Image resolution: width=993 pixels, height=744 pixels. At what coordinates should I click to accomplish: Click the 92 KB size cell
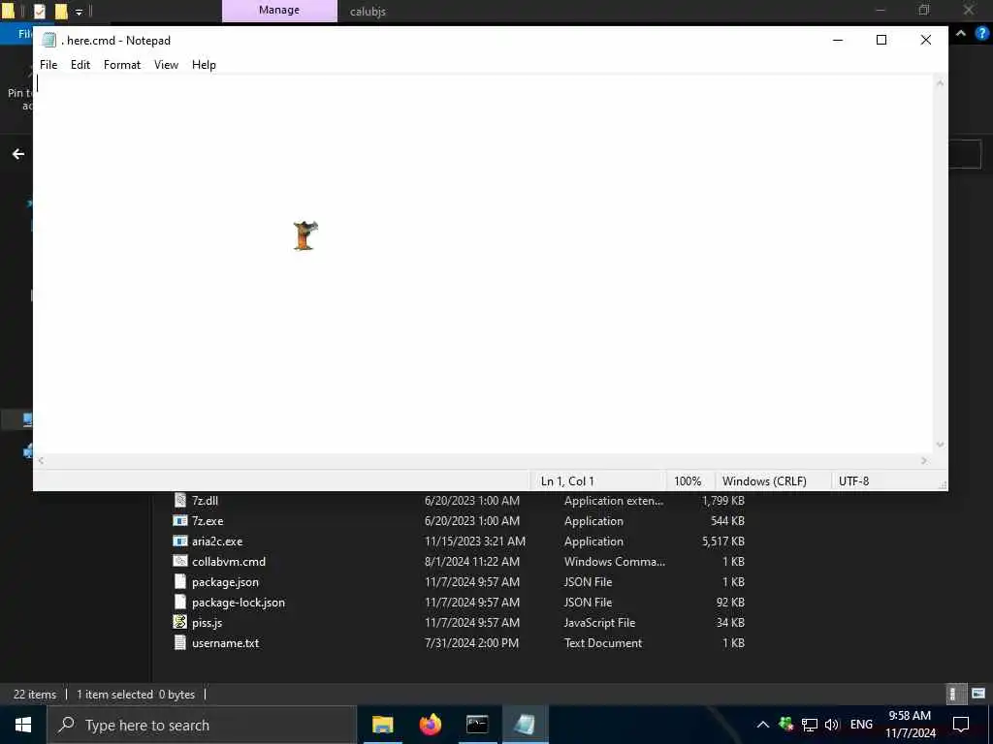730,603
